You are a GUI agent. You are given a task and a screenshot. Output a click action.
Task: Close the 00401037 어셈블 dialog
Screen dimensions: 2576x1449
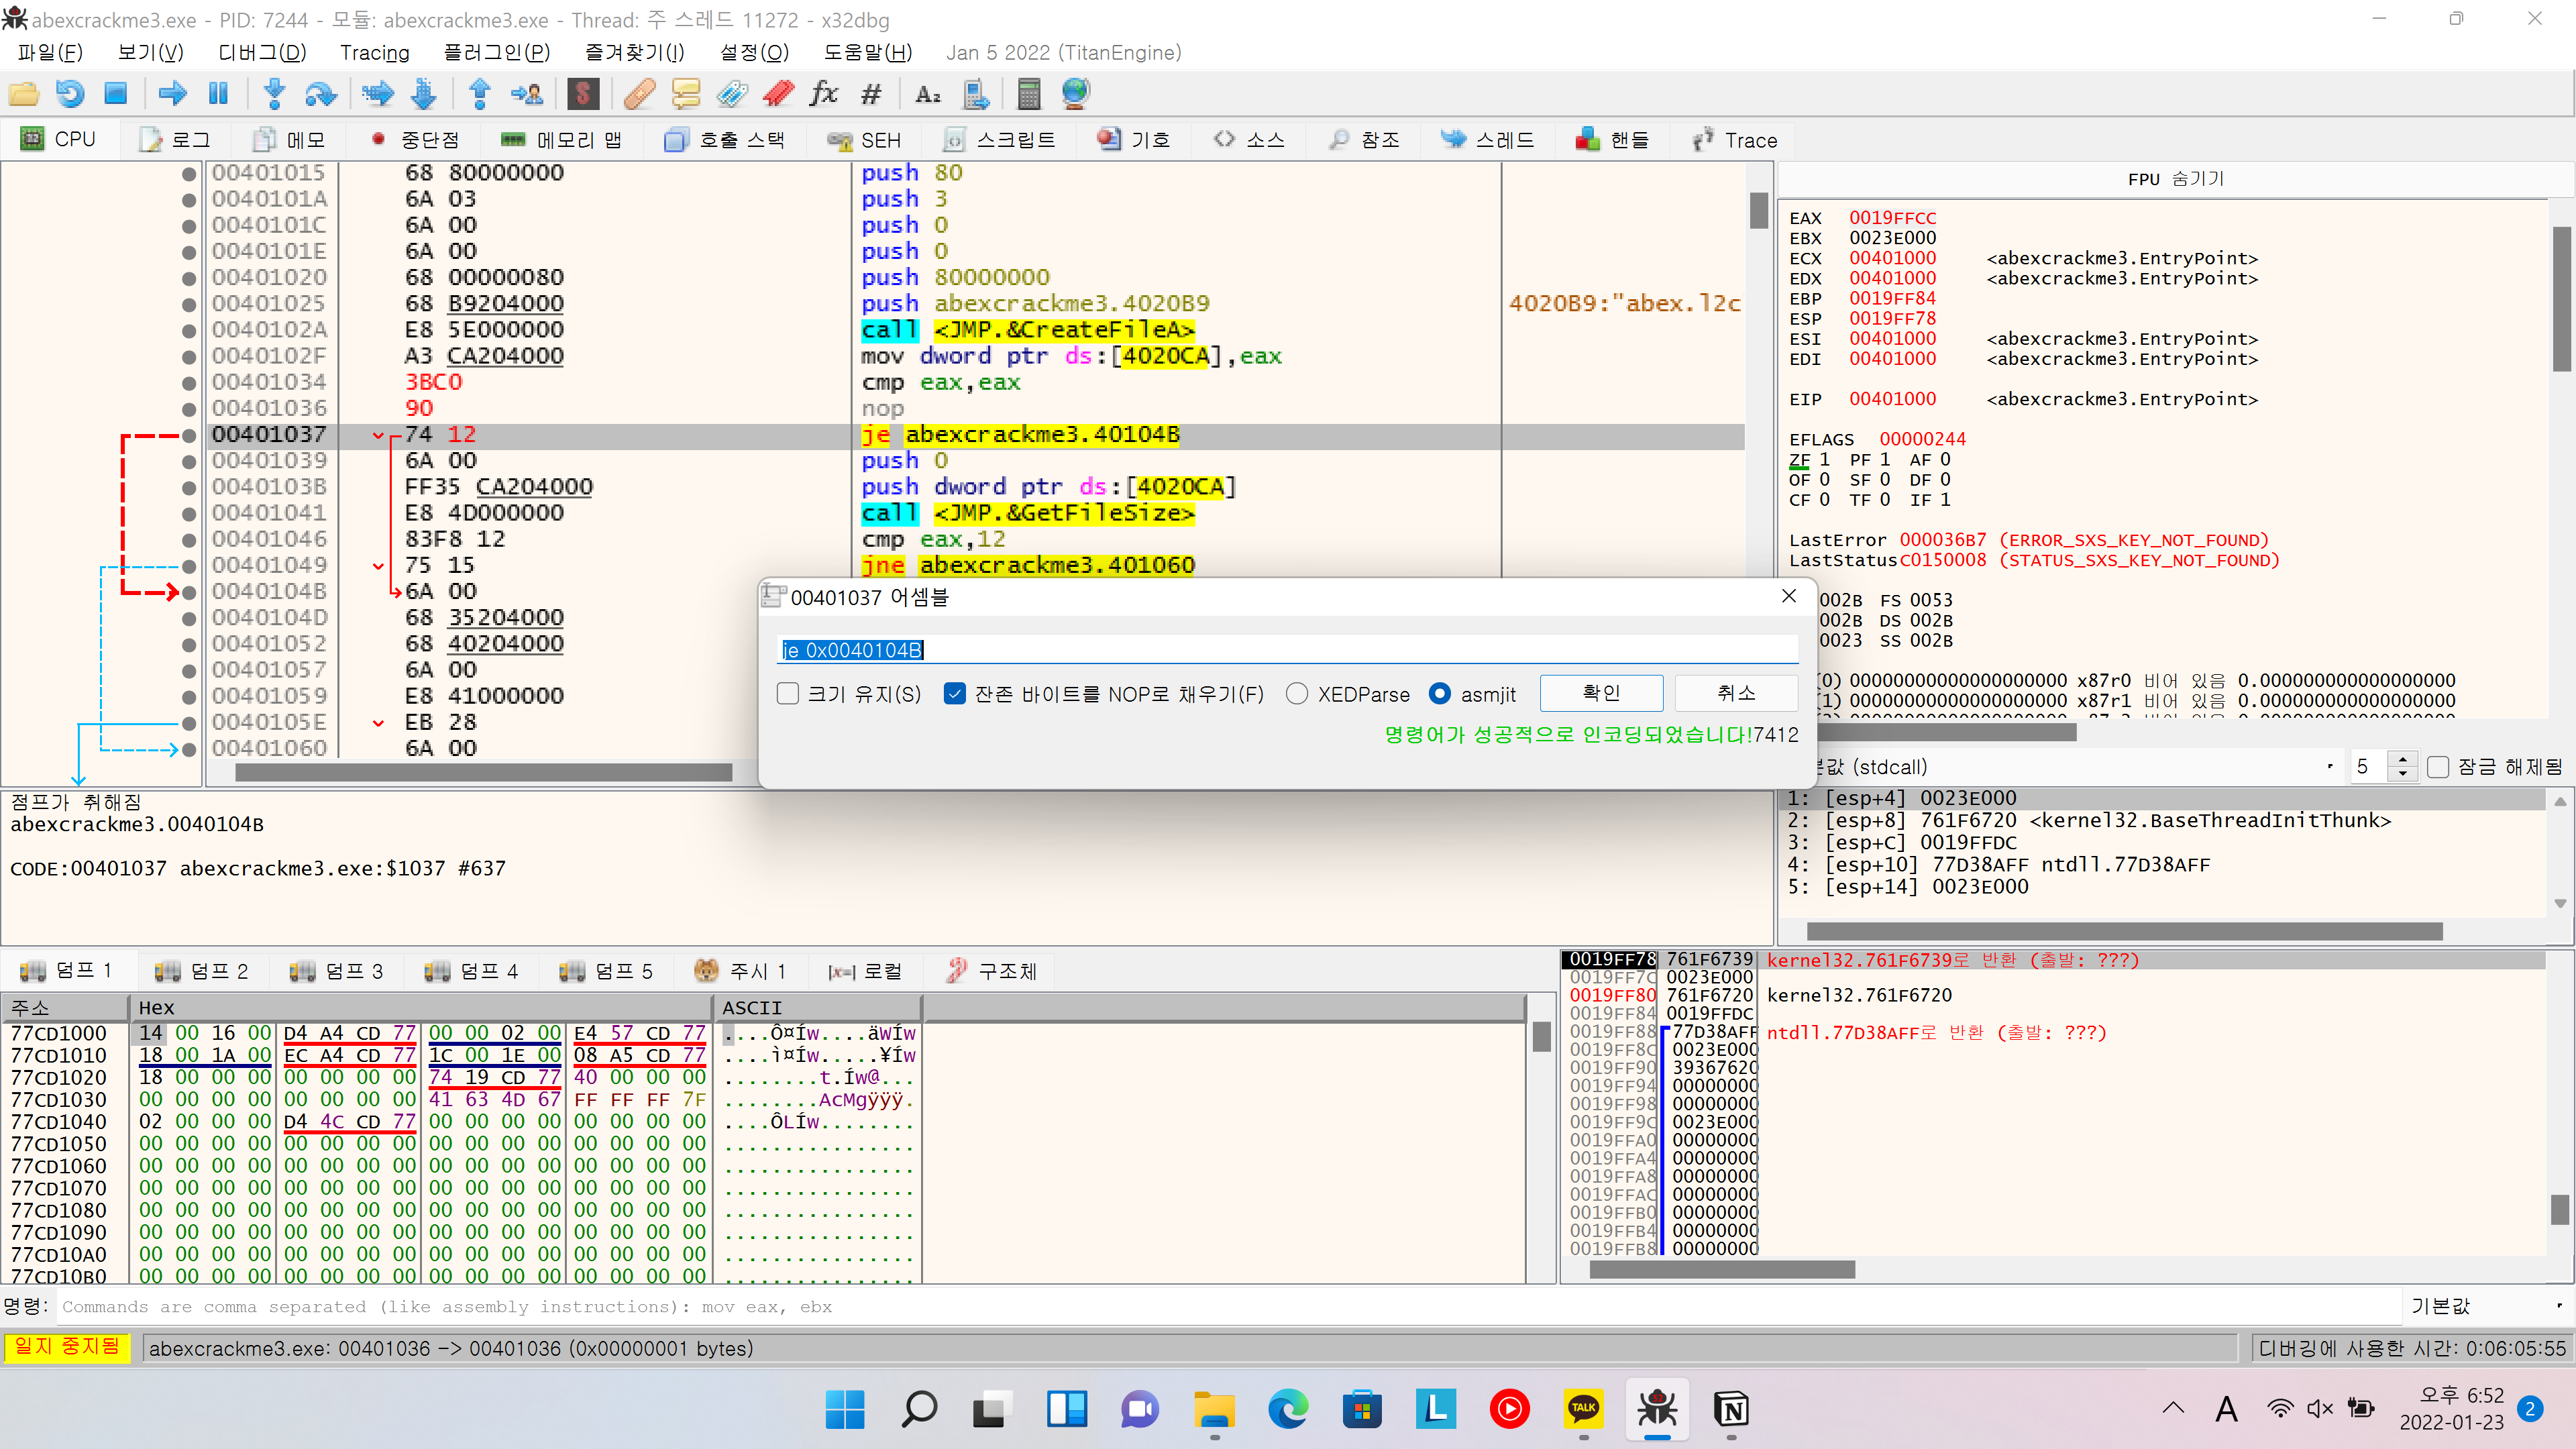[x=1789, y=596]
